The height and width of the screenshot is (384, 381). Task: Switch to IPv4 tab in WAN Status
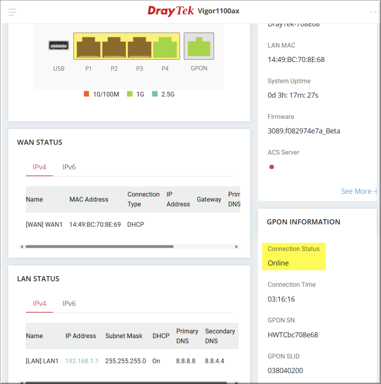click(x=40, y=167)
